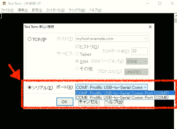Choose COM7 Prolific port from list

click(x=125, y=93)
